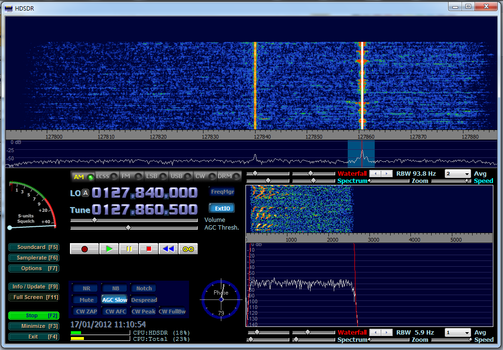
Task: Click the Zoom slider below RBW 5.9 Hz
Action: (x=389, y=340)
